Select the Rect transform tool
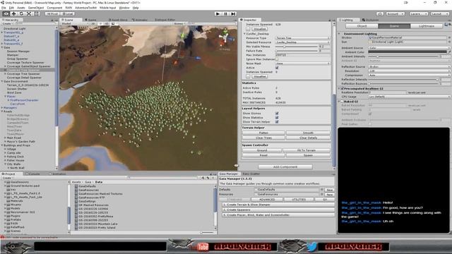Screen dimensions: 452x254 pyautogui.click(x=37, y=13)
